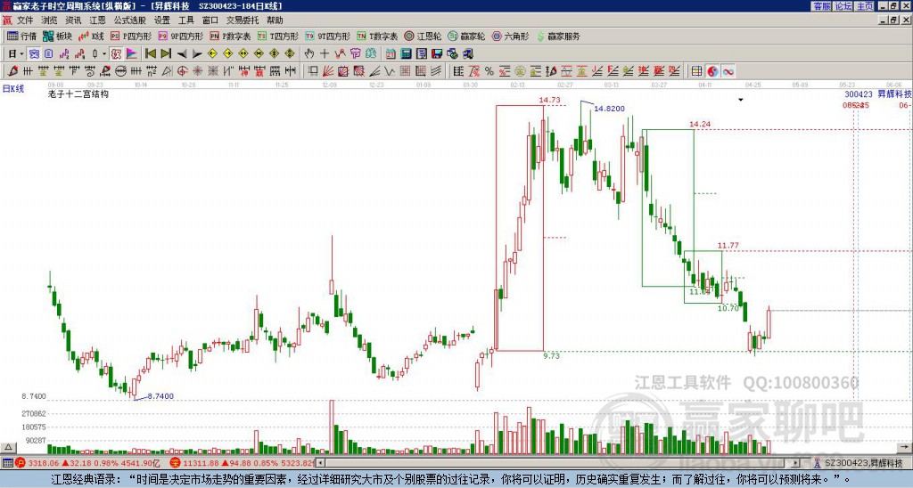Select the crosshair plus cursor tool

[325, 54]
